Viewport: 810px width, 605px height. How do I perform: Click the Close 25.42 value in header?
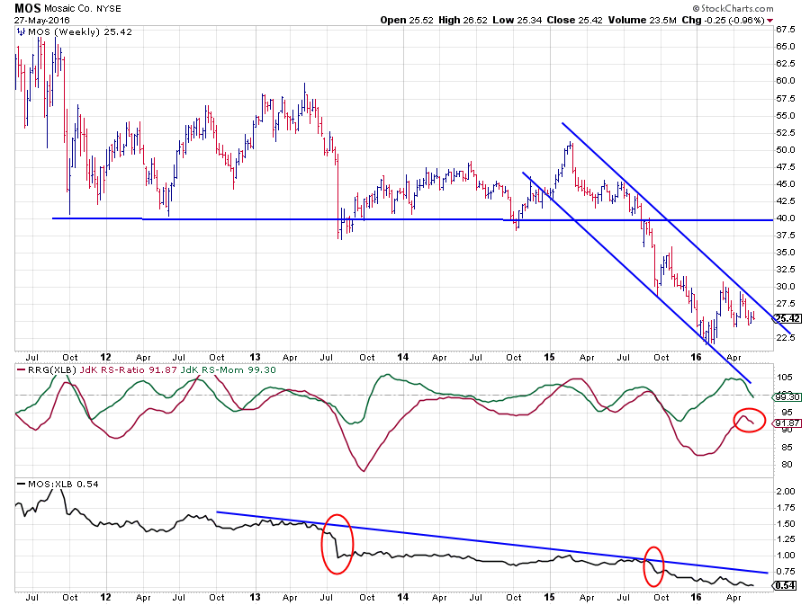pos(575,20)
